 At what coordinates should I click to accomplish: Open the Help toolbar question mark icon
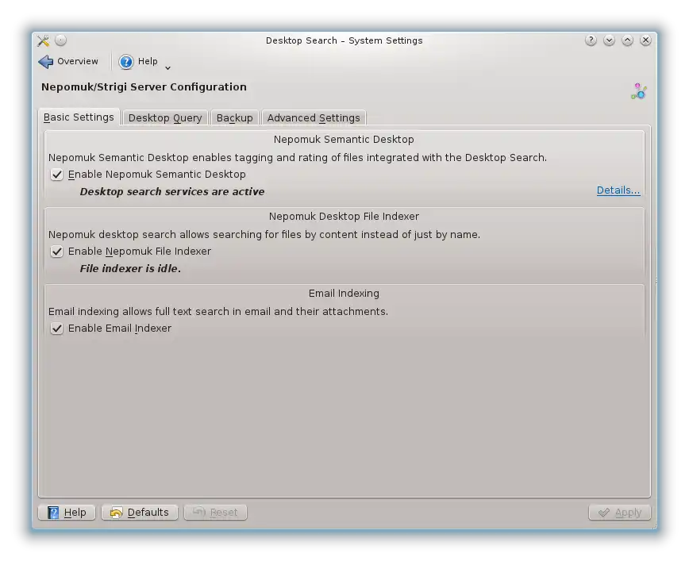[x=126, y=62]
